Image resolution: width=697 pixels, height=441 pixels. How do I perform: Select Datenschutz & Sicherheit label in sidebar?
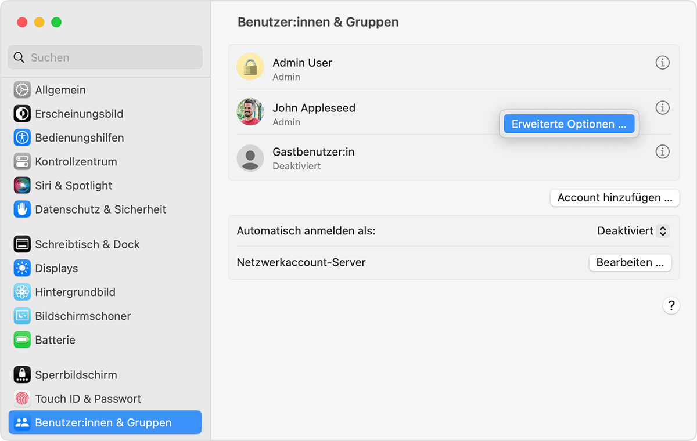[100, 209]
